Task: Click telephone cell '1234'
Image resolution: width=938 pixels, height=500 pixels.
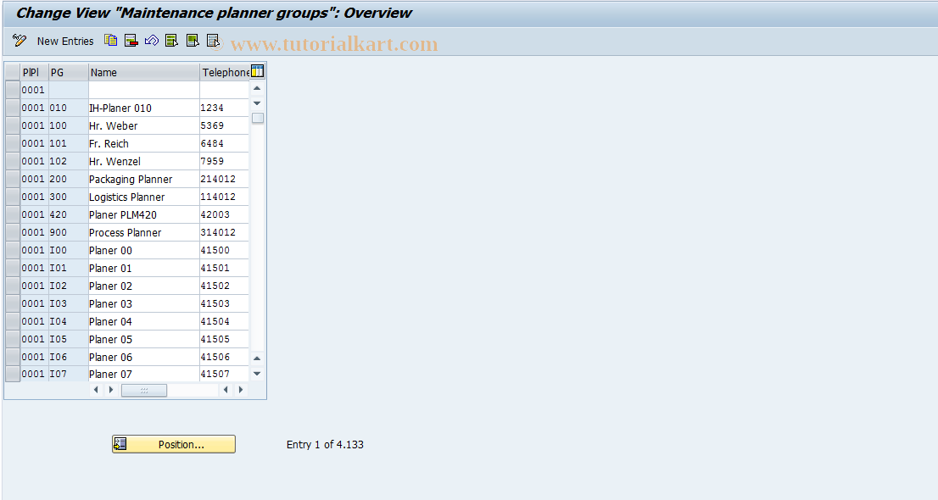Action: [225, 108]
